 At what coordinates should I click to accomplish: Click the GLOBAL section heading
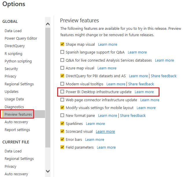click(10, 21)
